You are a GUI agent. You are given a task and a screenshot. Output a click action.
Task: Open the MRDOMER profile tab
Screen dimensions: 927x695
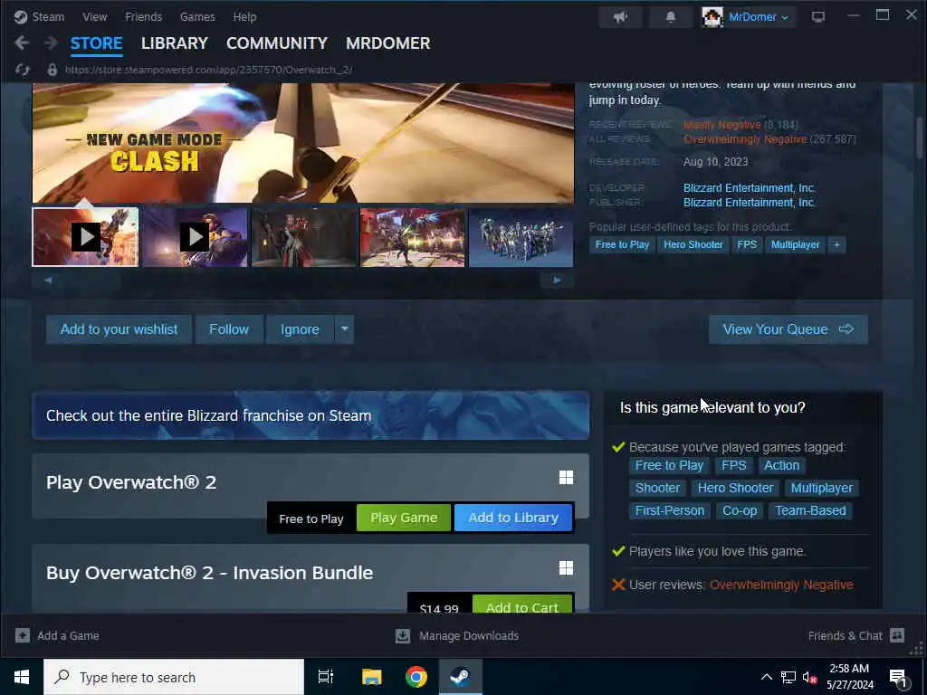[387, 43]
